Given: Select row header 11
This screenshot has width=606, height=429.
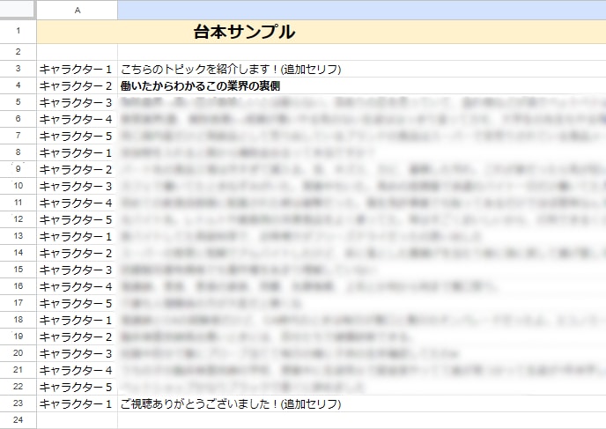Looking at the screenshot, I should [18, 203].
